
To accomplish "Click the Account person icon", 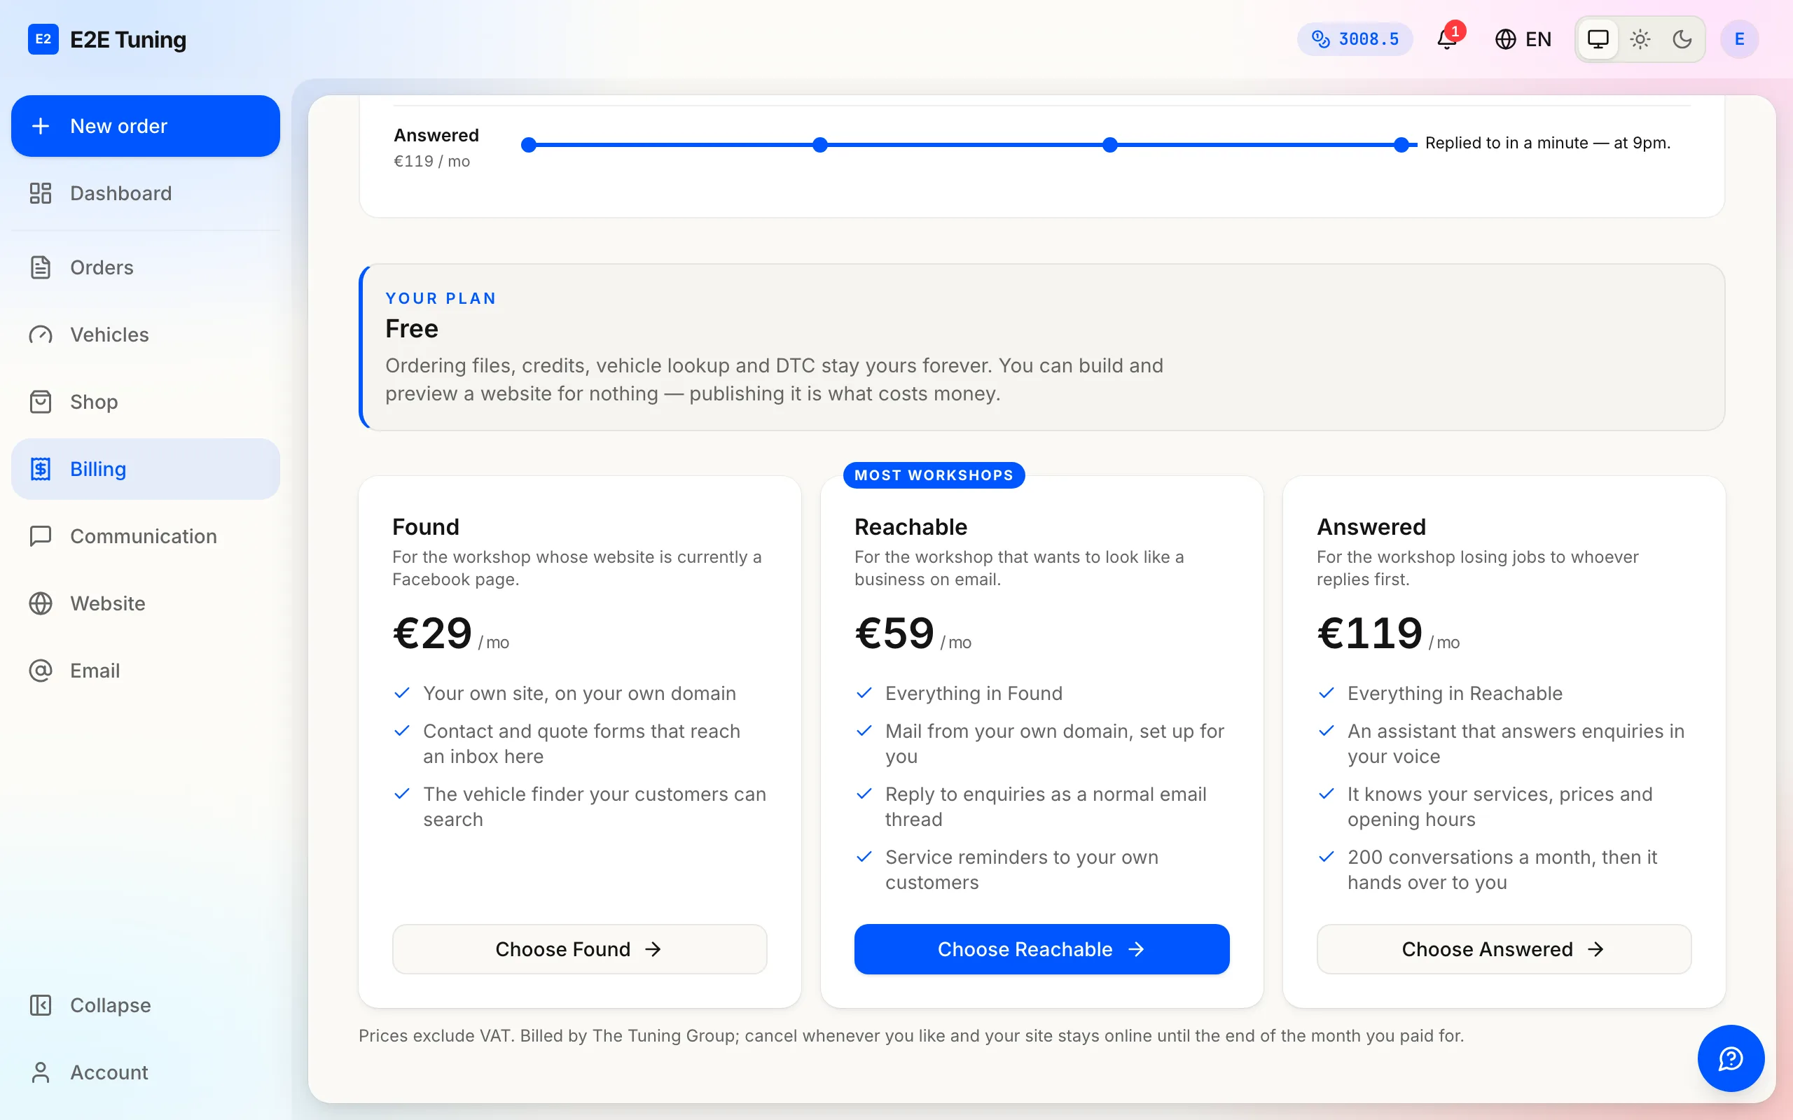I will (41, 1072).
